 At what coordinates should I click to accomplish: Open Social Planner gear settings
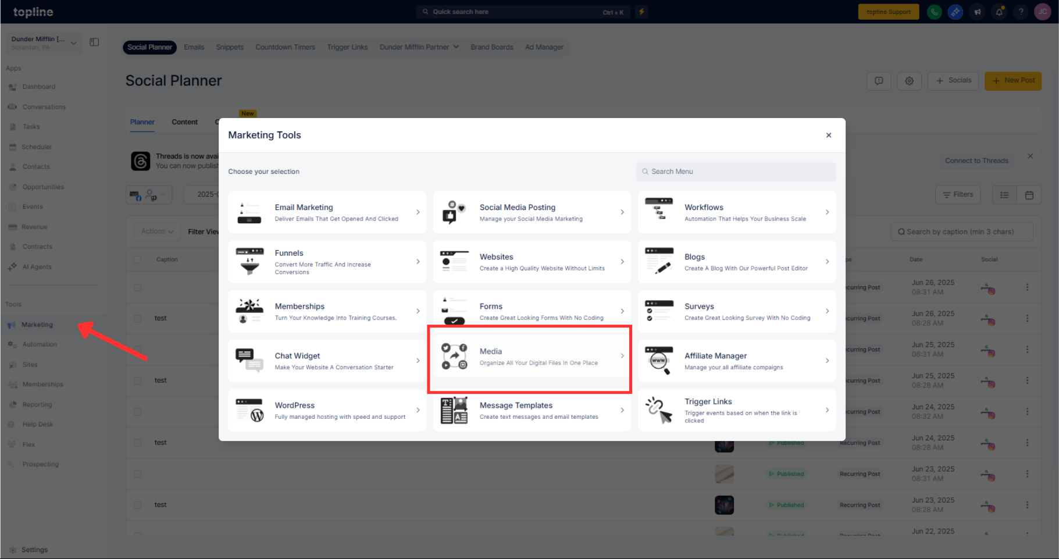click(x=909, y=81)
